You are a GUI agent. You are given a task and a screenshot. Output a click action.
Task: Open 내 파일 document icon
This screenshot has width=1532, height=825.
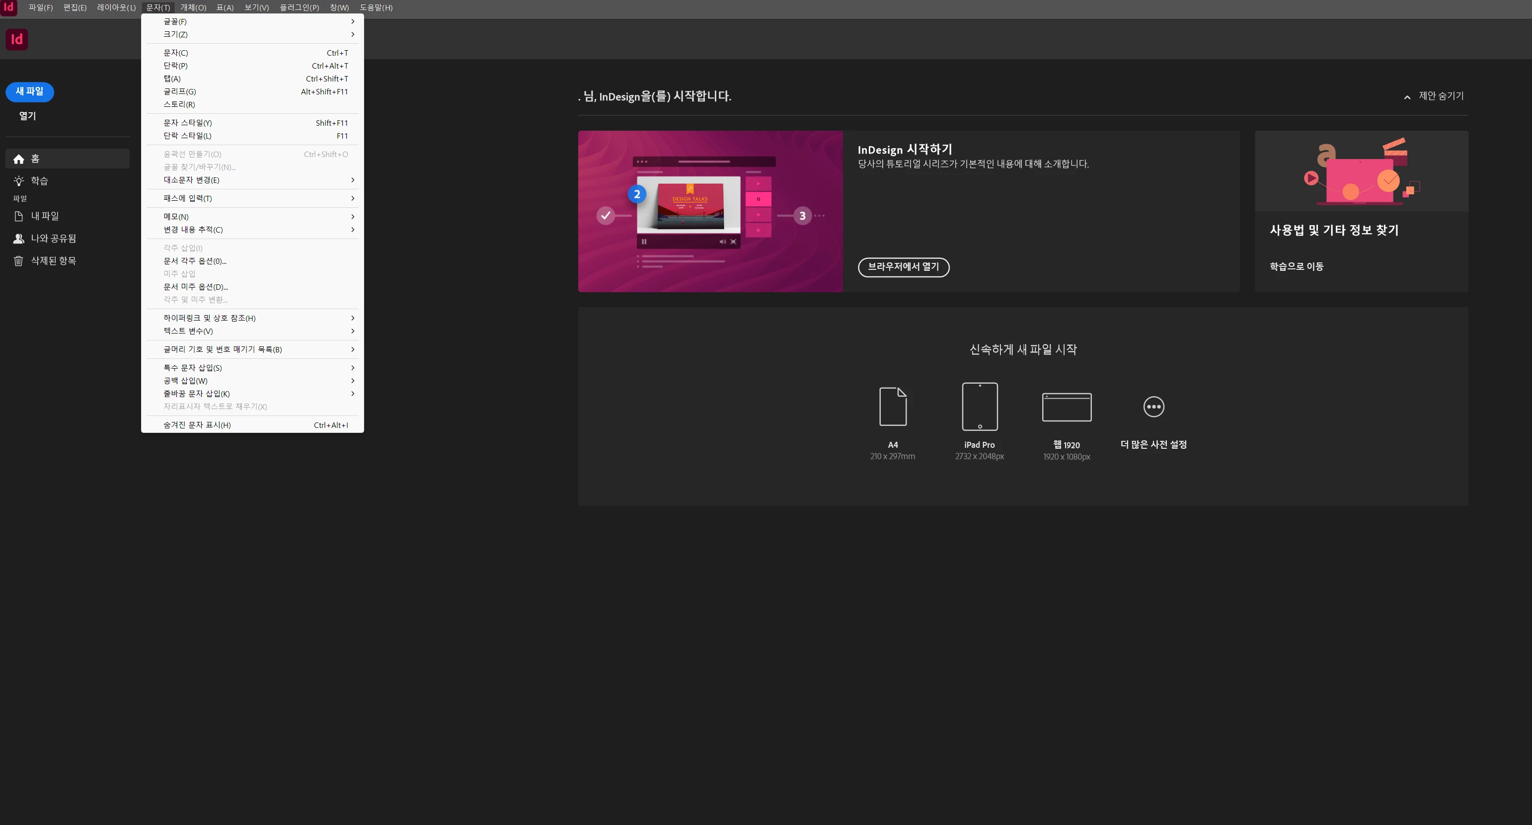pos(19,216)
